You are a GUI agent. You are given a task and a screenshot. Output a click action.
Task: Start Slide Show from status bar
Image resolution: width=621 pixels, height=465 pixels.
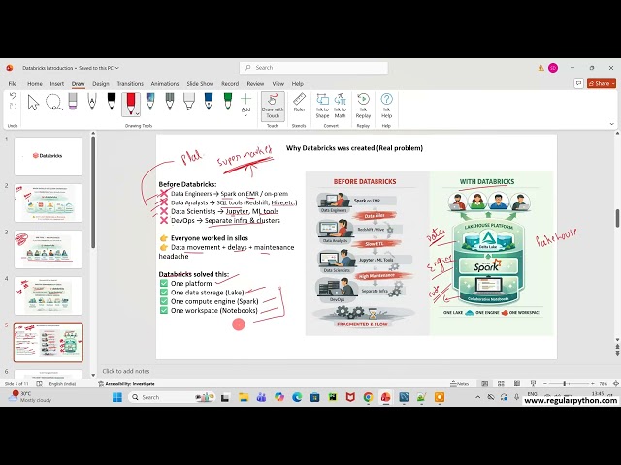click(x=533, y=384)
